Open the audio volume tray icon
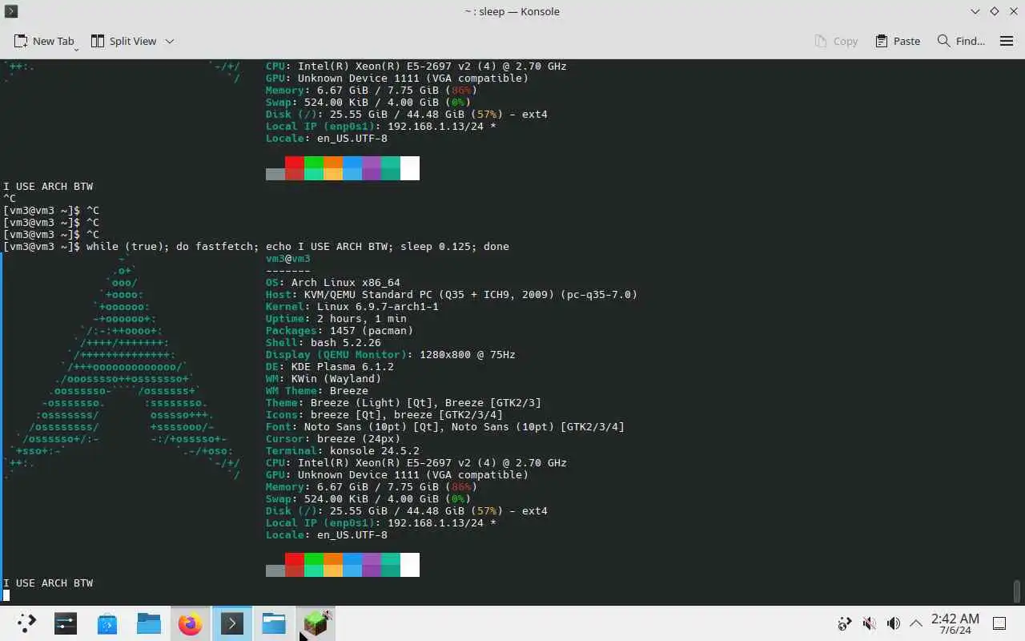Viewport: 1025px width, 641px height. (894, 623)
